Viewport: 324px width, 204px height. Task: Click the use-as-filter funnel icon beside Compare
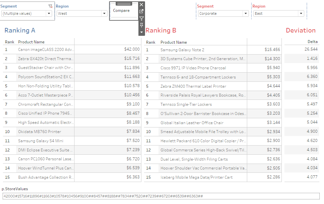(x=141, y=18)
